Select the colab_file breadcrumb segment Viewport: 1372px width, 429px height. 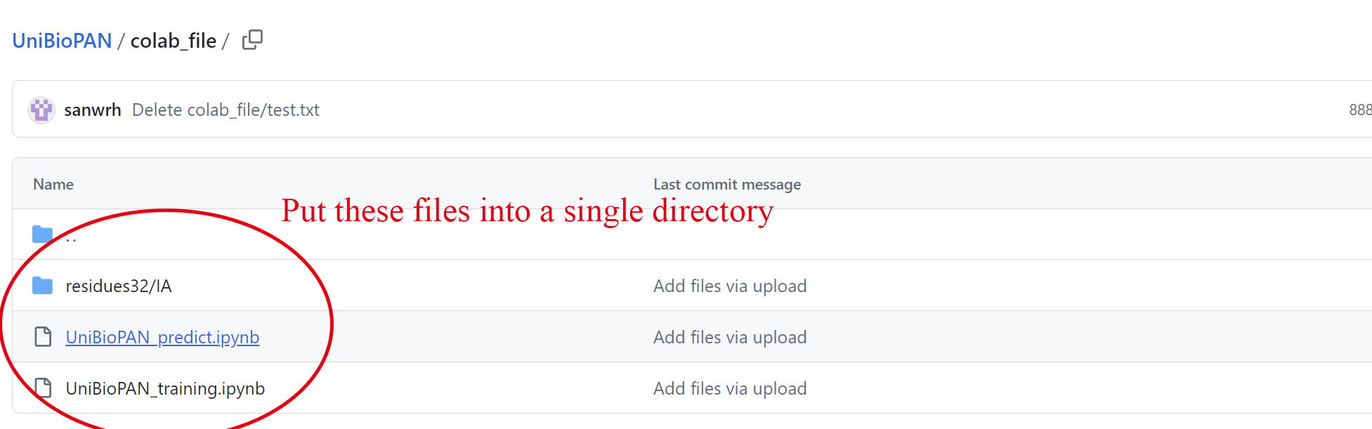[173, 41]
